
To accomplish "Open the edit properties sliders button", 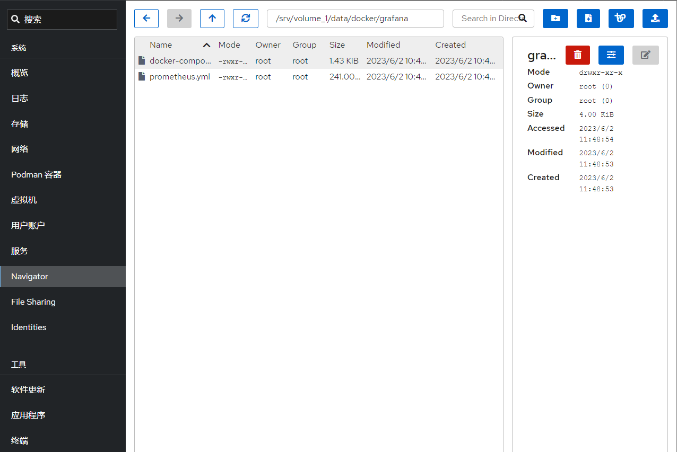I will tap(611, 55).
